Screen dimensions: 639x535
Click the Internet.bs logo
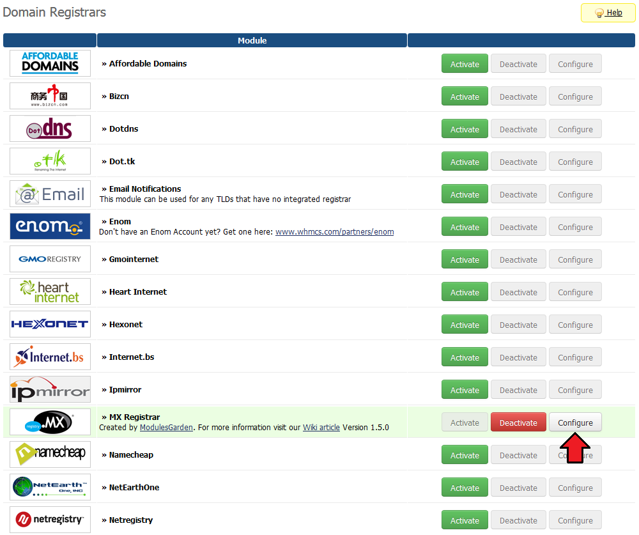pyautogui.click(x=50, y=357)
